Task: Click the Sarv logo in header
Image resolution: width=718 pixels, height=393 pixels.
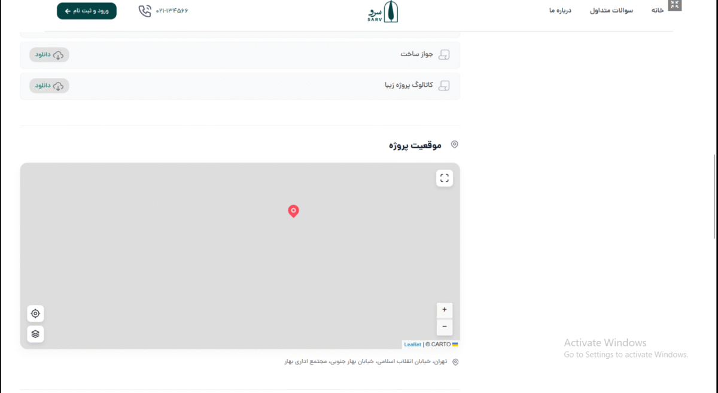Action: pyautogui.click(x=383, y=11)
